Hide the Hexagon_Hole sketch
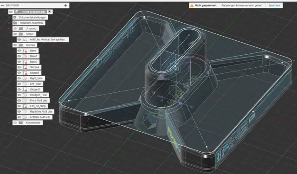The image size is (297, 174). (x=19, y=95)
